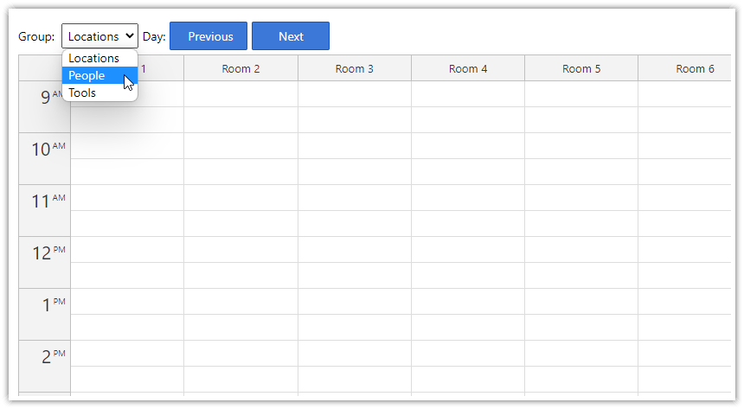744x409 pixels.
Task: Select the Room 5 column header
Action: 581,68
